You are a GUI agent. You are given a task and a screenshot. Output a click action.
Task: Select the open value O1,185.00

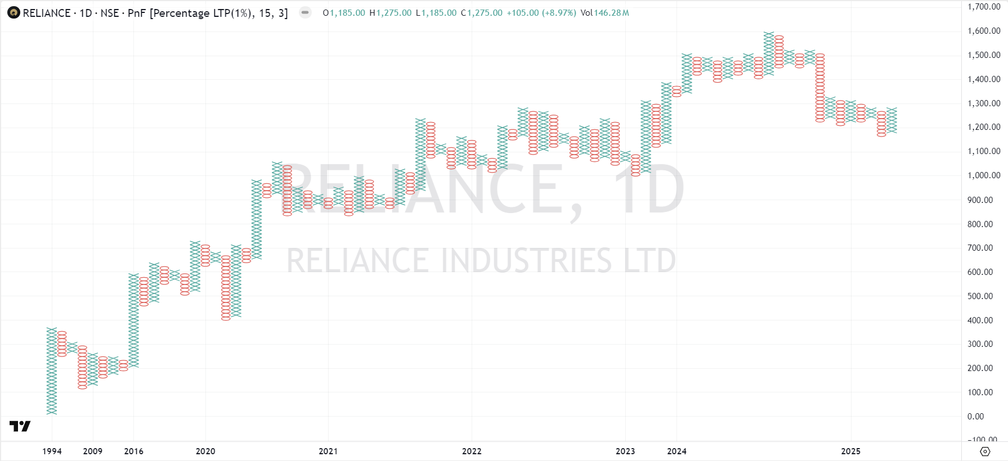344,13
